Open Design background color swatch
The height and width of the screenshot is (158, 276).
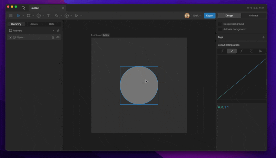coord(220,24)
